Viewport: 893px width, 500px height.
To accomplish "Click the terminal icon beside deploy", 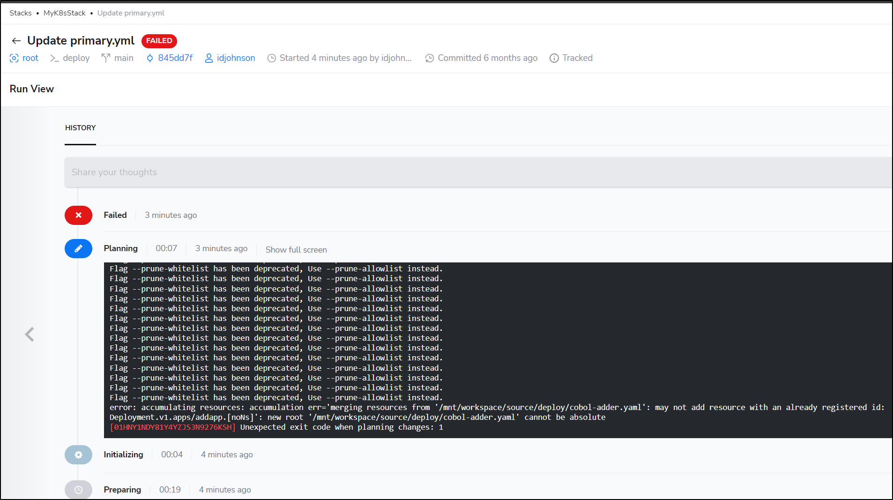I will (54, 58).
